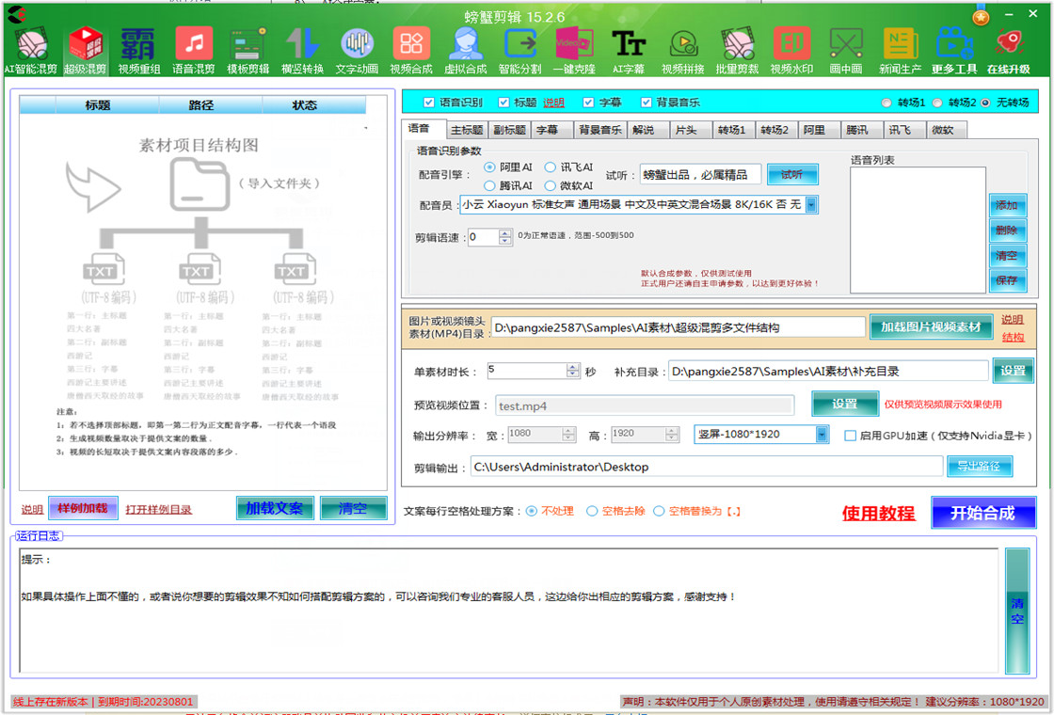Image resolution: width=1054 pixels, height=715 pixels.
Task: Open the 视频水印 tool
Action: pyautogui.click(x=791, y=51)
